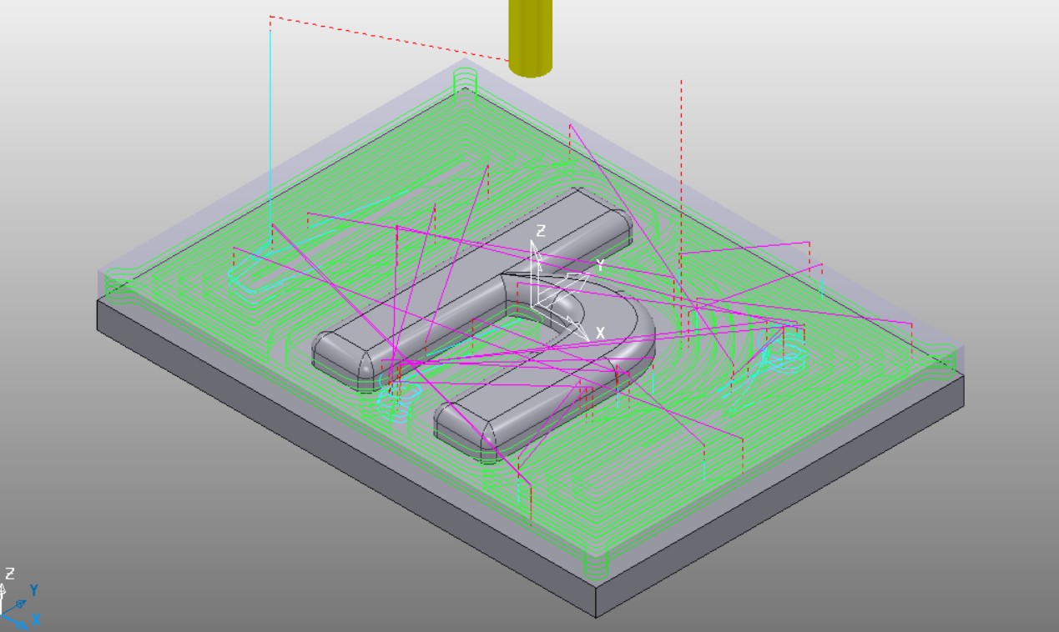The width and height of the screenshot is (1059, 632).
Task: Select the gray U-shaped raised boss
Action: pos(484,325)
